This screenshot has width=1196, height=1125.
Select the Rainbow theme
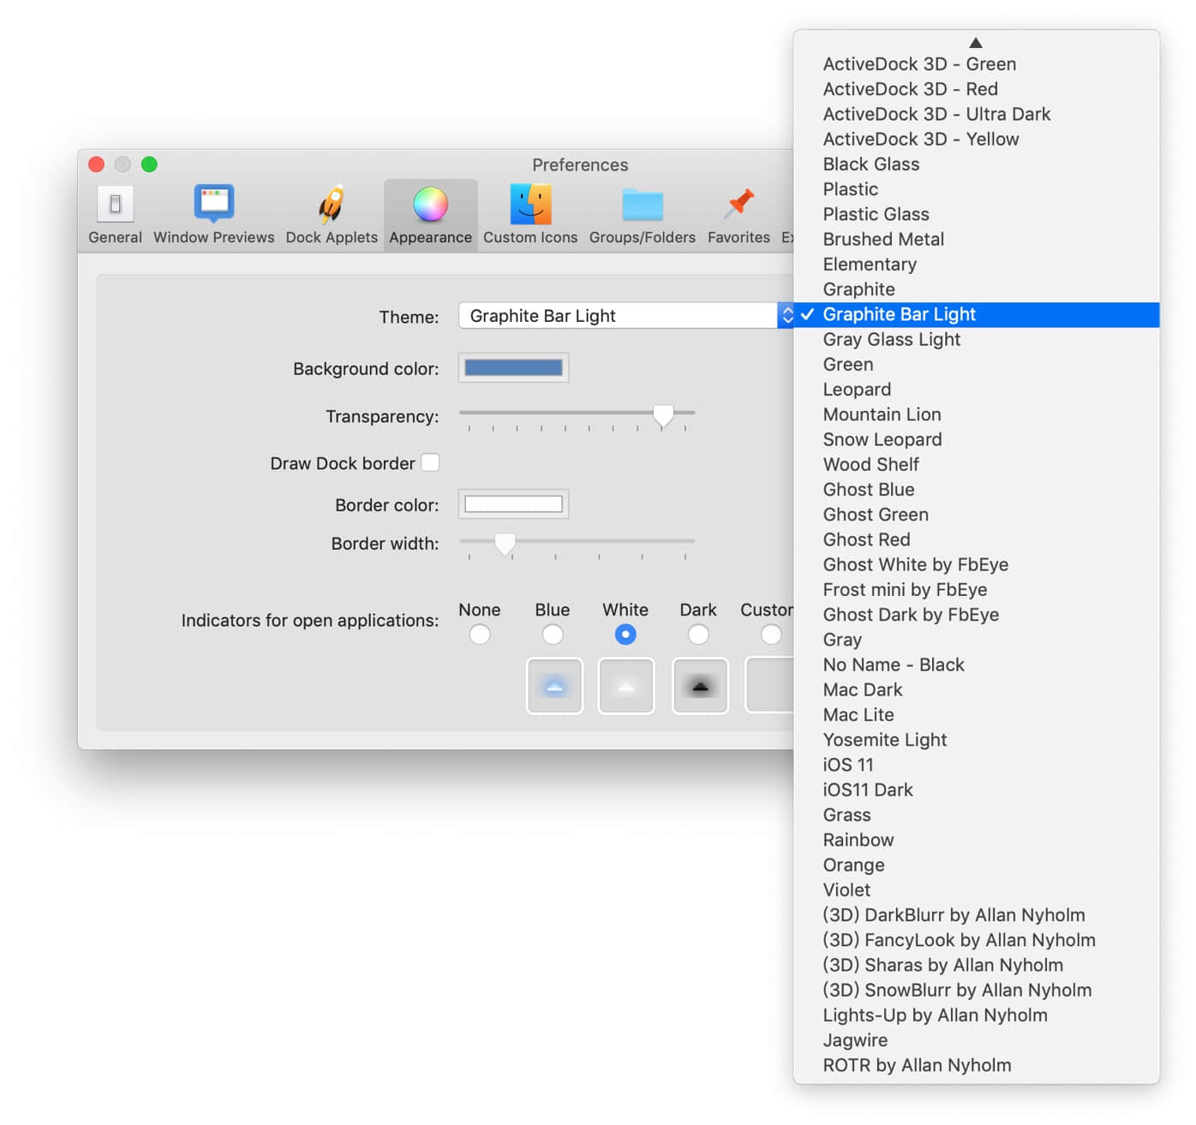977,840
